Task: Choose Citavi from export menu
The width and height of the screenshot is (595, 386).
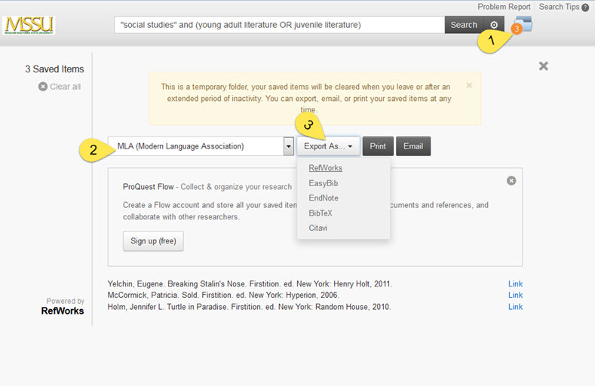Action: pos(318,228)
